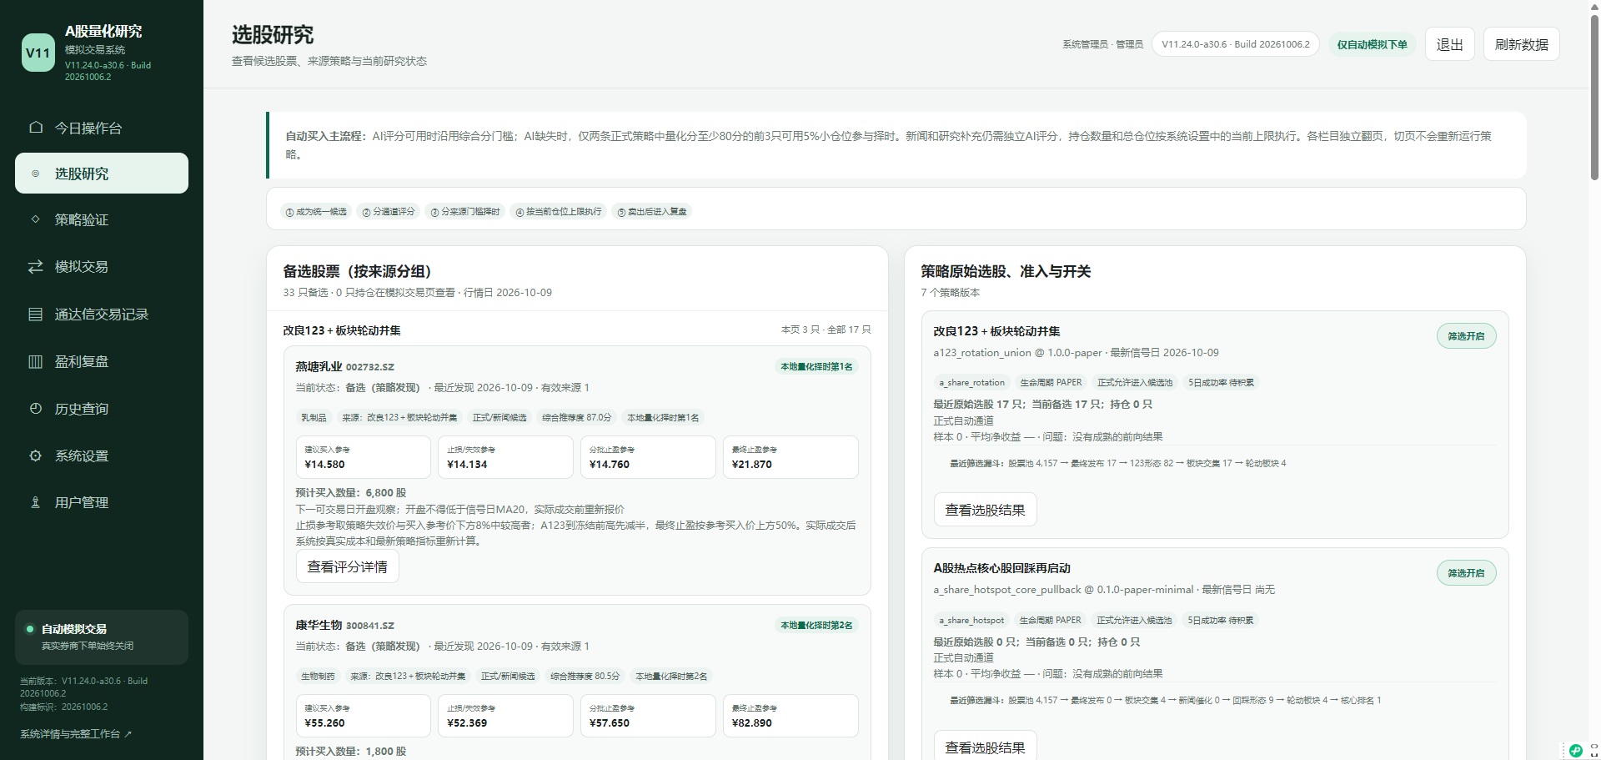Open 查看评分详情 for 燕塘乳业
Viewport: 1601px width, 760px height.
point(348,566)
